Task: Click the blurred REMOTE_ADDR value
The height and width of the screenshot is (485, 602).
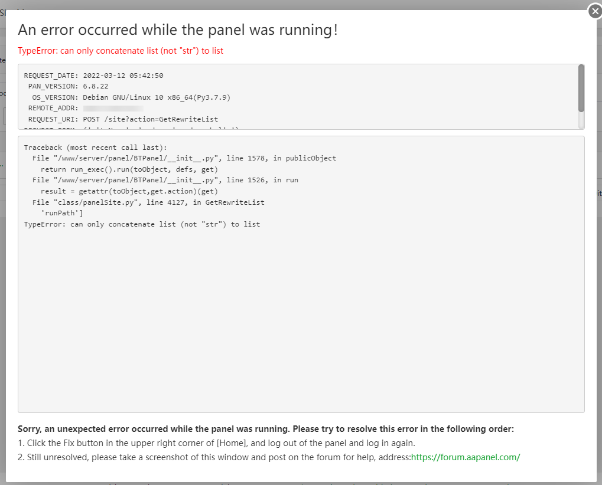Action: (113, 109)
